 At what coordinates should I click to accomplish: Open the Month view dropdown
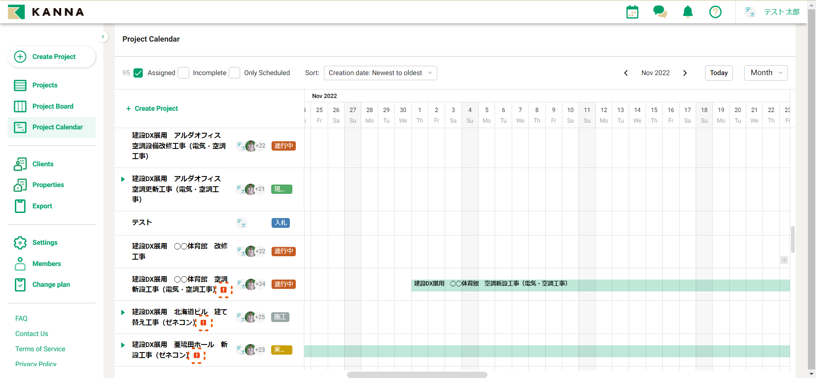pos(765,73)
